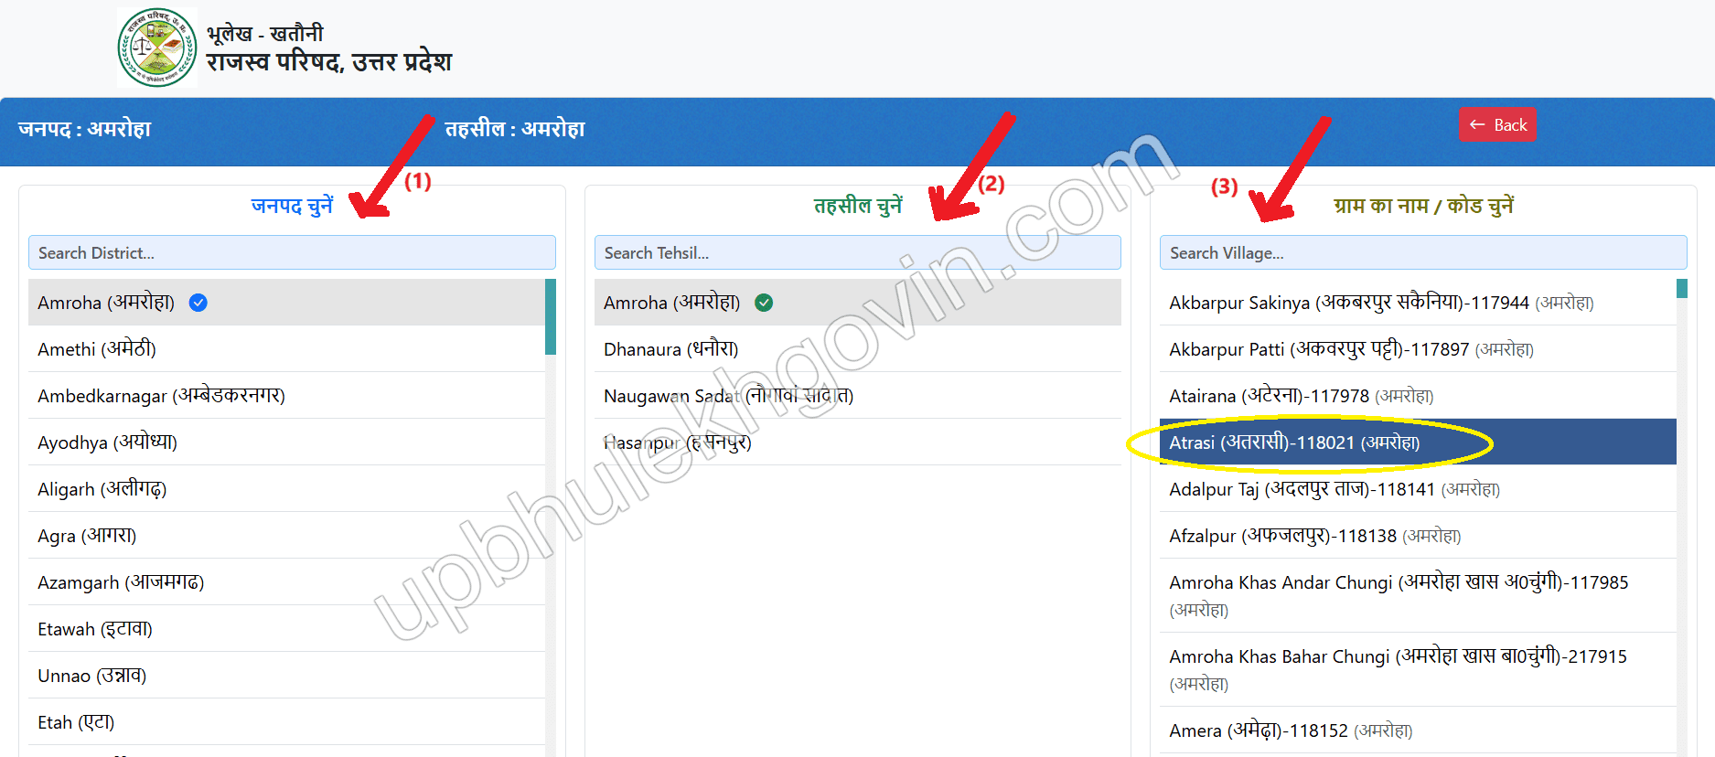Select Amethi from the district list

[x=286, y=349]
